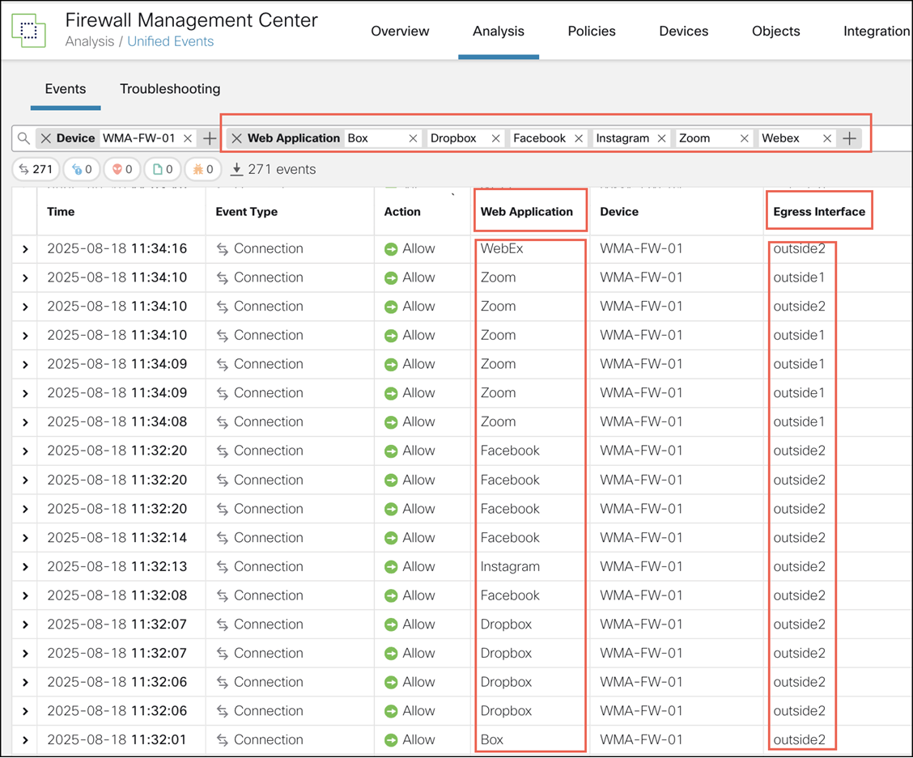Add another value to the Device filter
Viewport: 913px width, 758px height.
[x=210, y=138]
